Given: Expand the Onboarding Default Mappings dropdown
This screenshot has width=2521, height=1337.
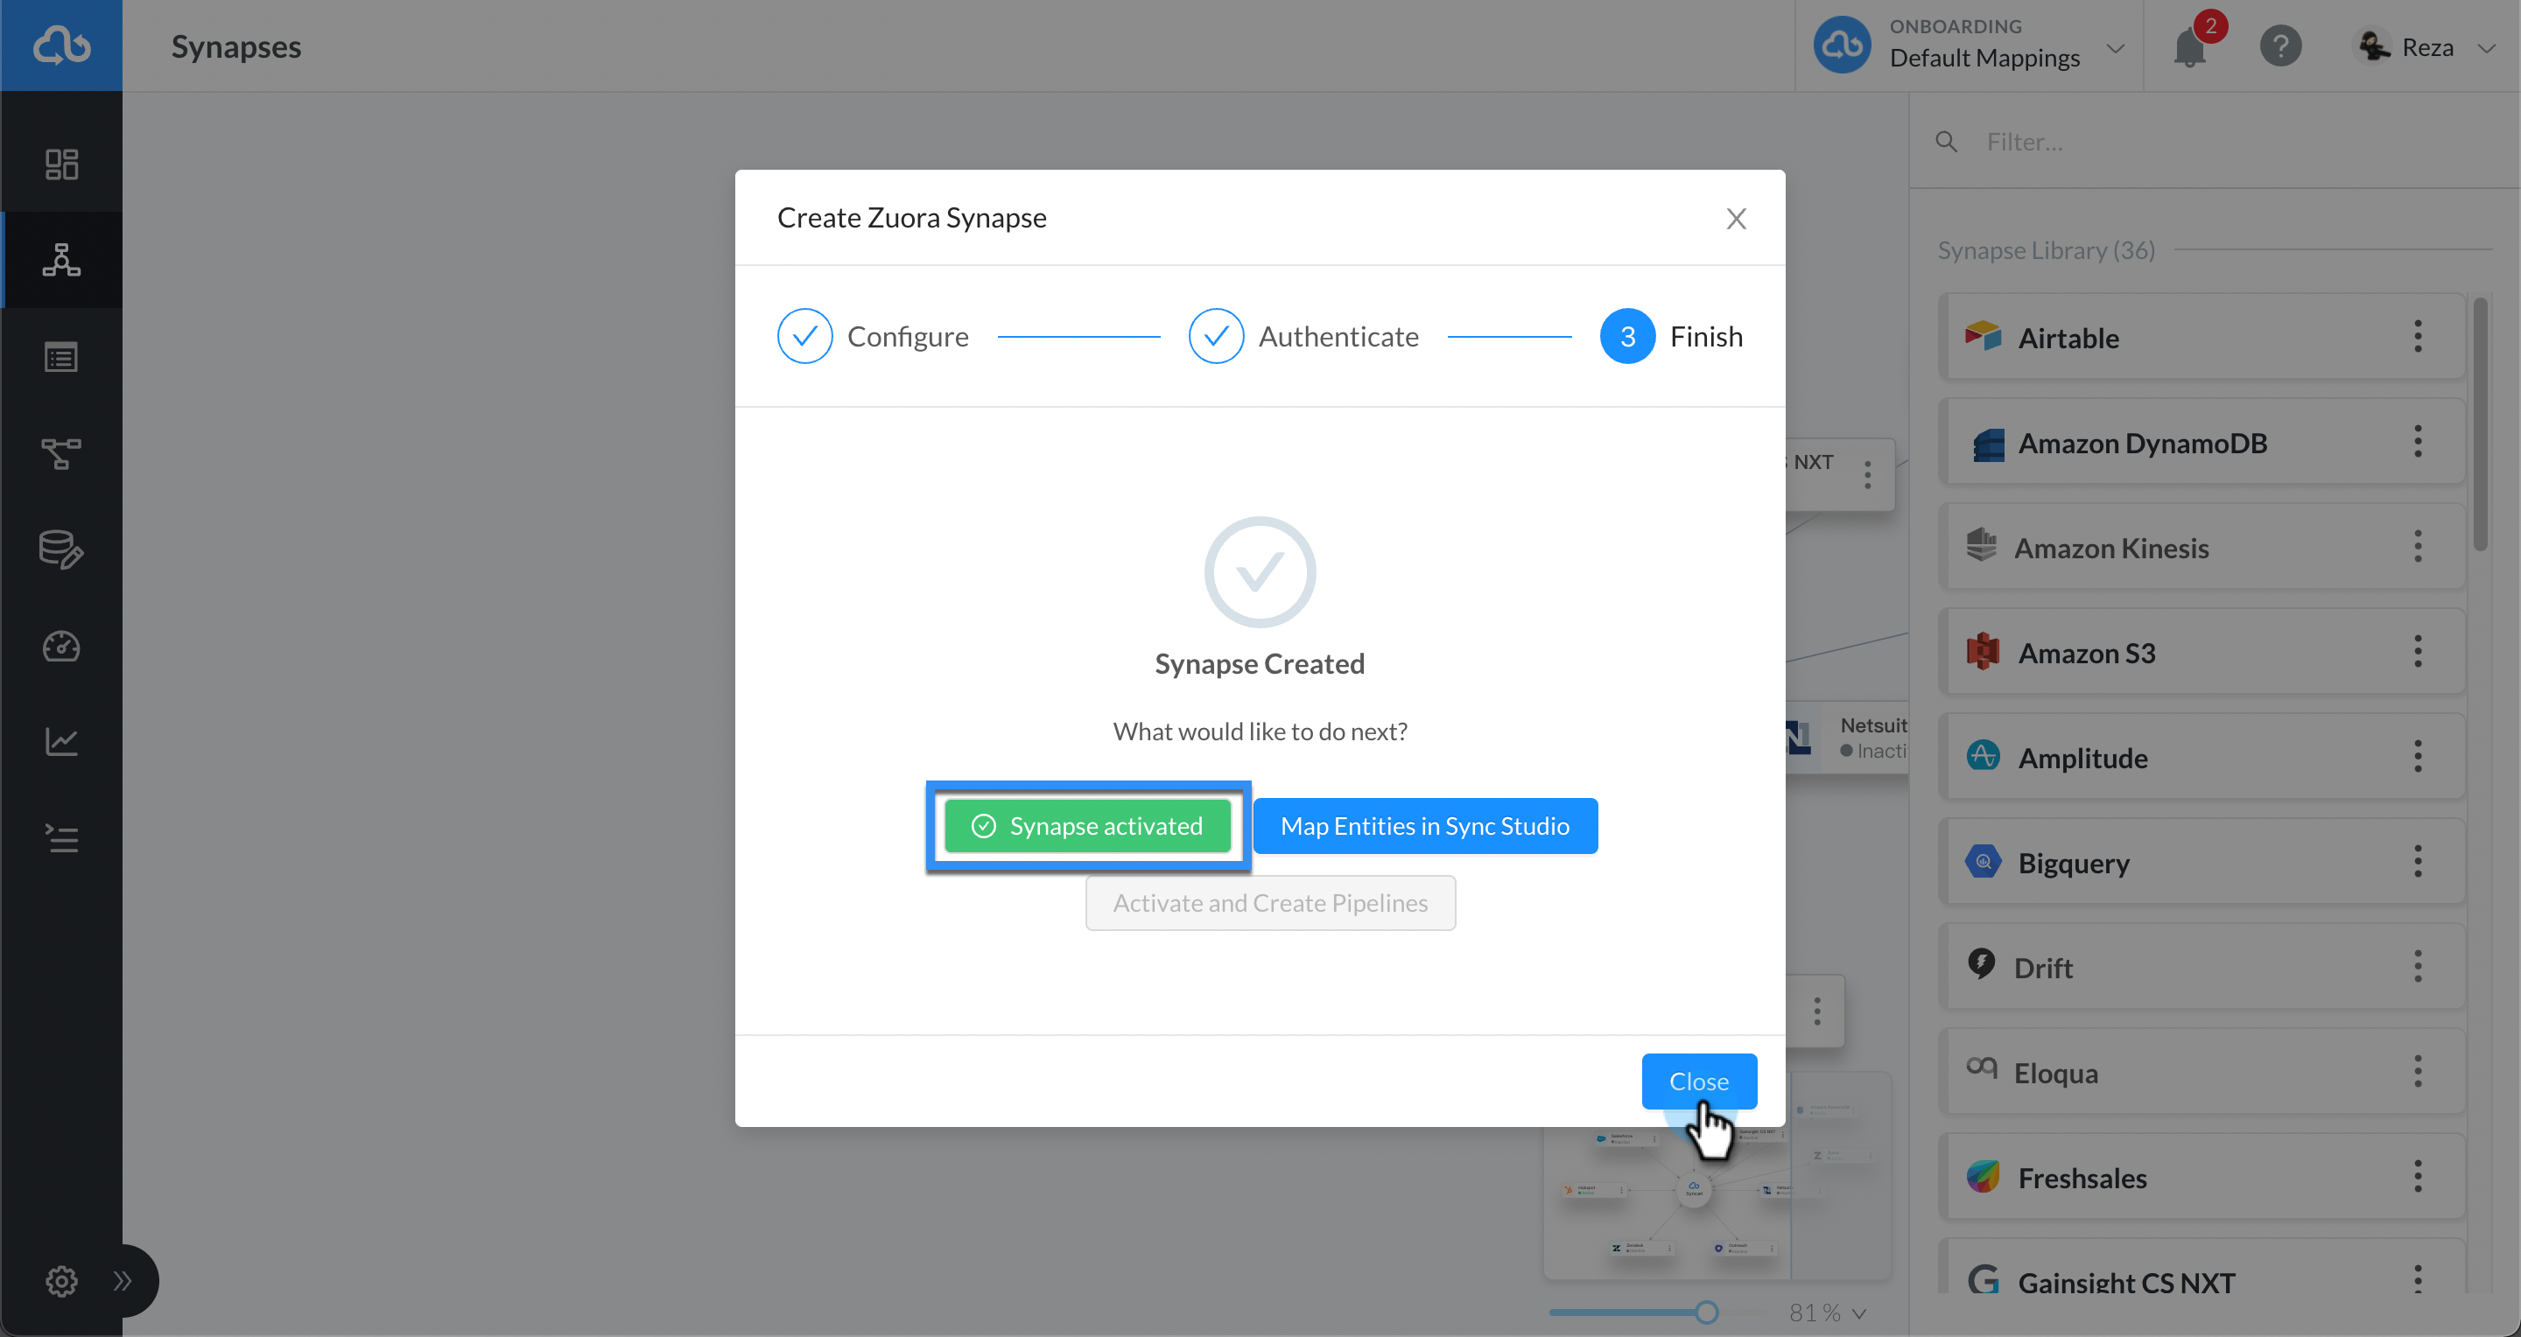Looking at the screenshot, I should click(x=1970, y=46).
